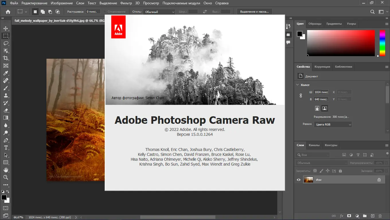This screenshot has width=390, height=220.
Task: Open the Стиль dropdown set to Обычный
Action: pos(159,12)
